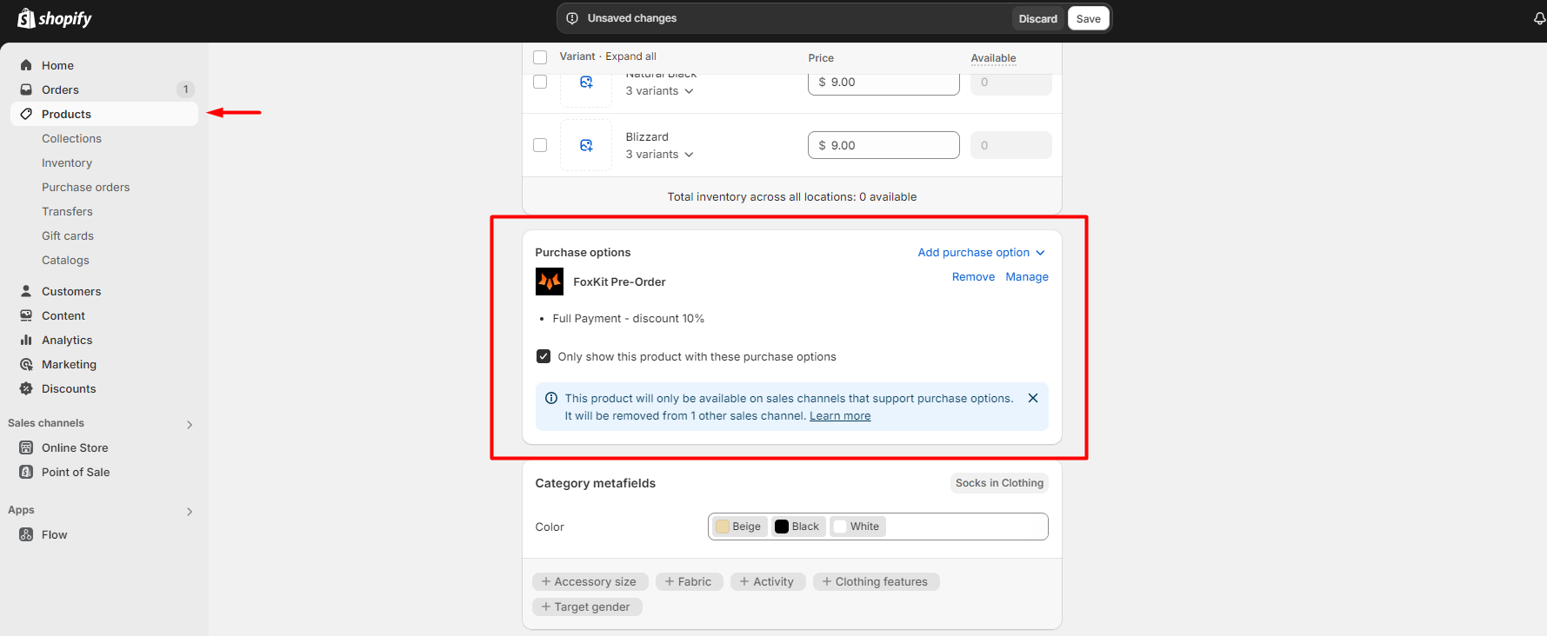Click the Beige color chip
The width and height of the screenshot is (1547, 636).
pyautogui.click(x=739, y=527)
